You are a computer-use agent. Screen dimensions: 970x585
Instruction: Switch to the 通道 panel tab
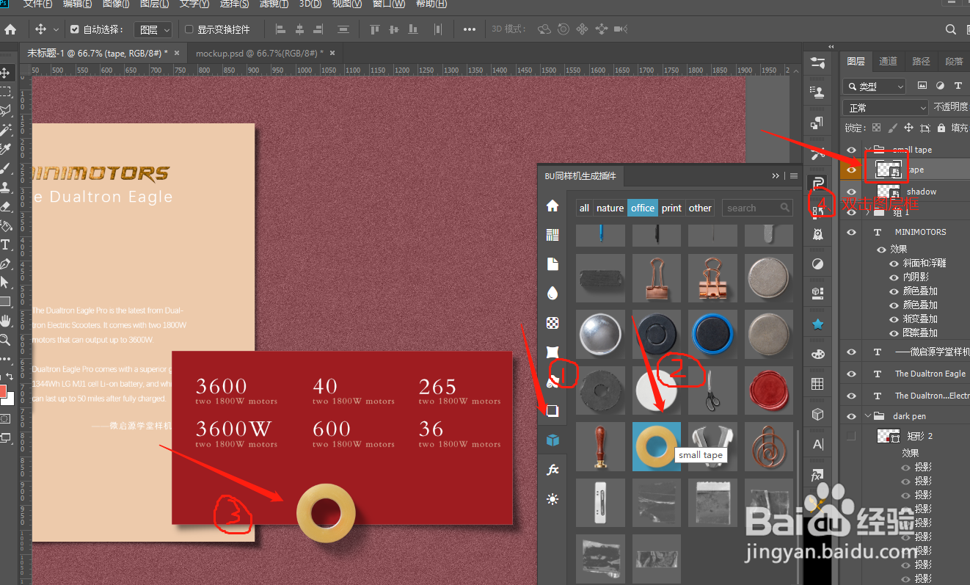click(x=888, y=61)
